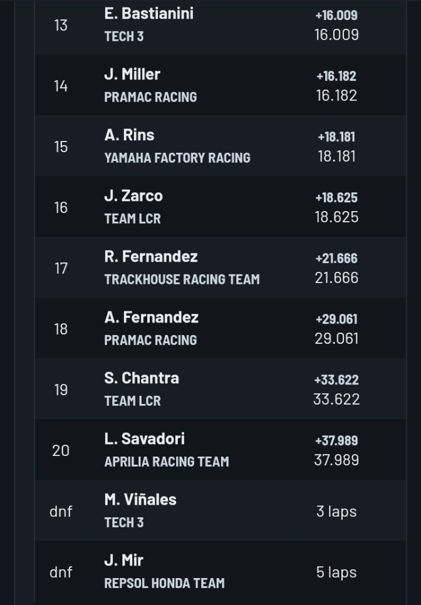Click Yamaha Factory Racing team label
The image size is (421, 605).
coord(177,158)
